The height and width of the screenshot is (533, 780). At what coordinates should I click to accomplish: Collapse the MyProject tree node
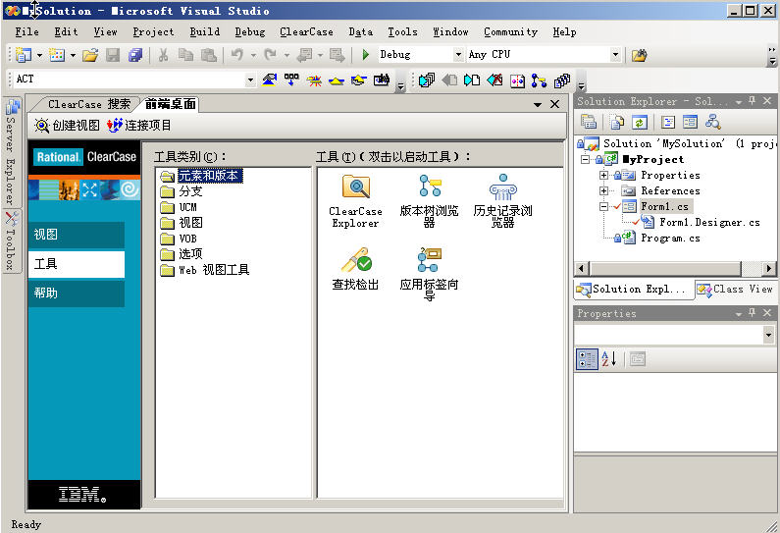[586, 160]
